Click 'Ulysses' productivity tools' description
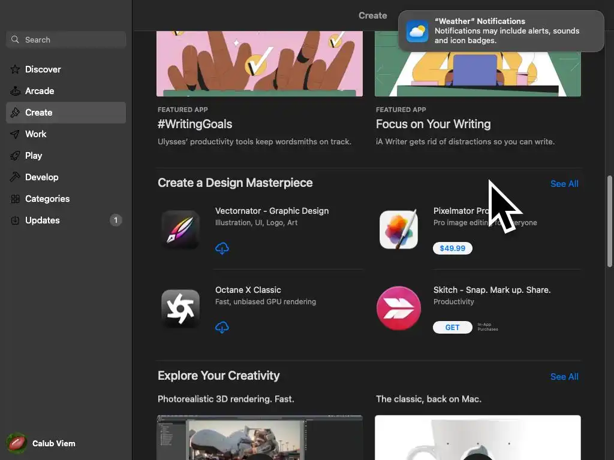Viewport: 614px width, 460px height. (254, 141)
